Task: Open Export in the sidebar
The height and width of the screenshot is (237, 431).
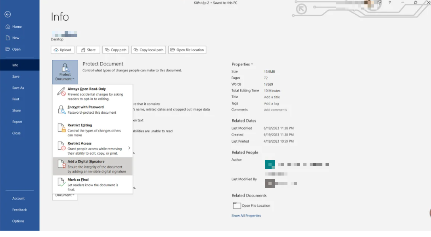Action: point(19,122)
